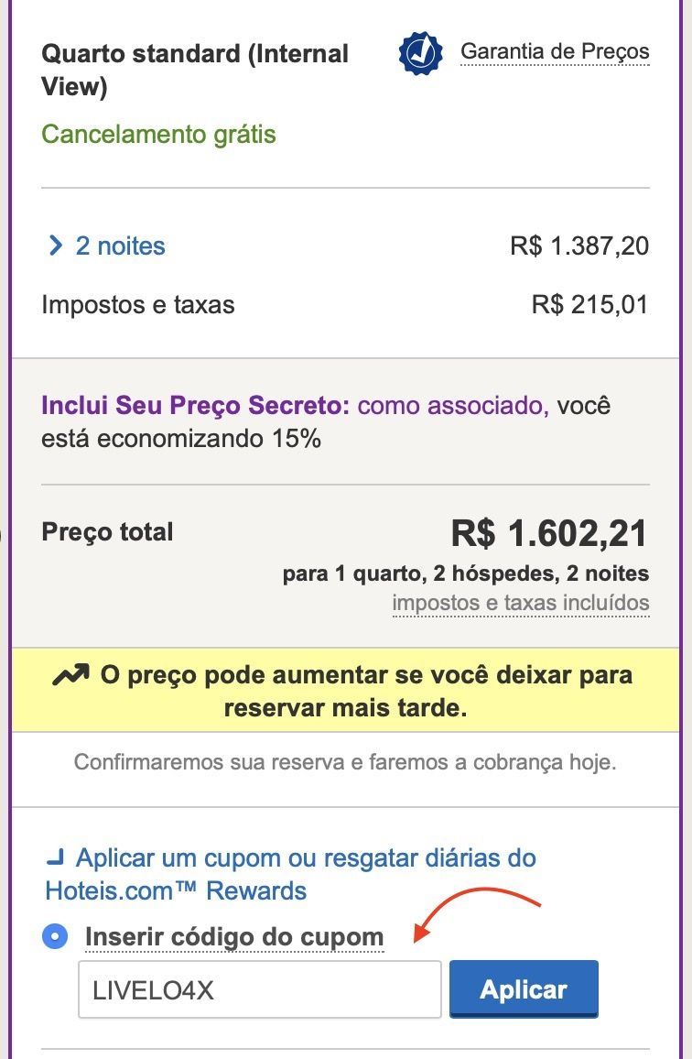Open the Garantia de Preços link

click(x=555, y=51)
